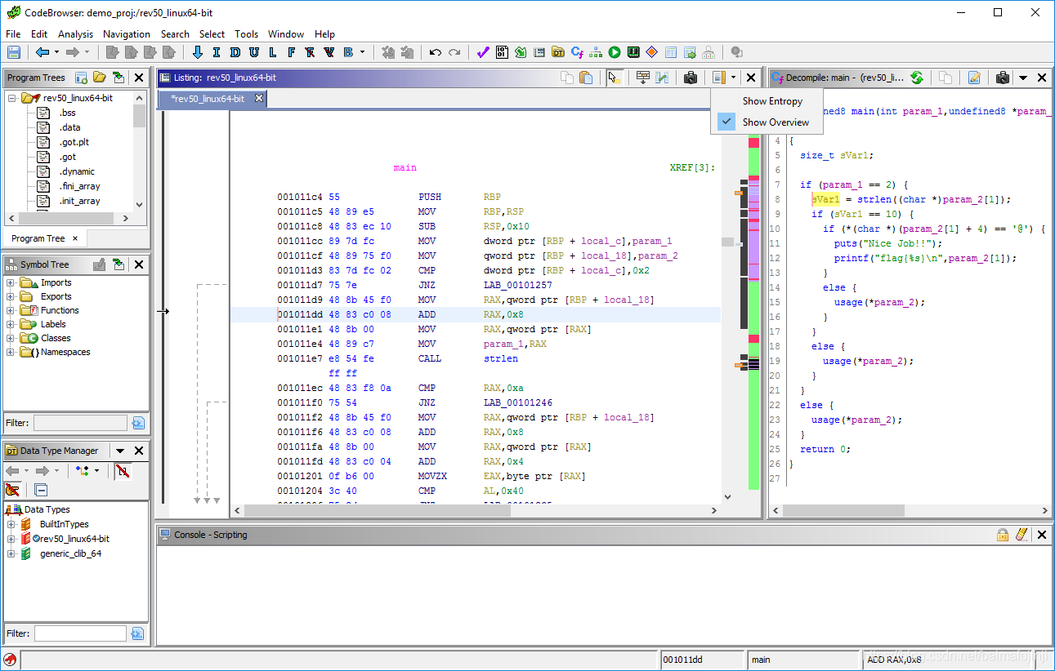Image resolution: width=1055 pixels, height=671 pixels.
Task: Enable Show Entropy option
Action: (772, 101)
